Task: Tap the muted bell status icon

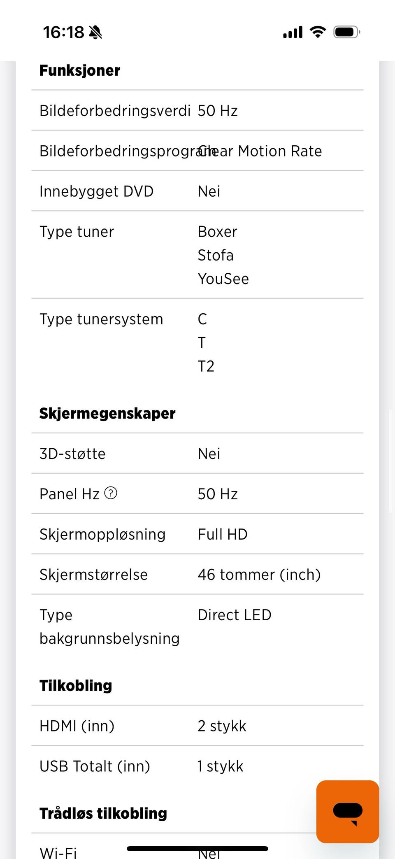Action: 95,32
